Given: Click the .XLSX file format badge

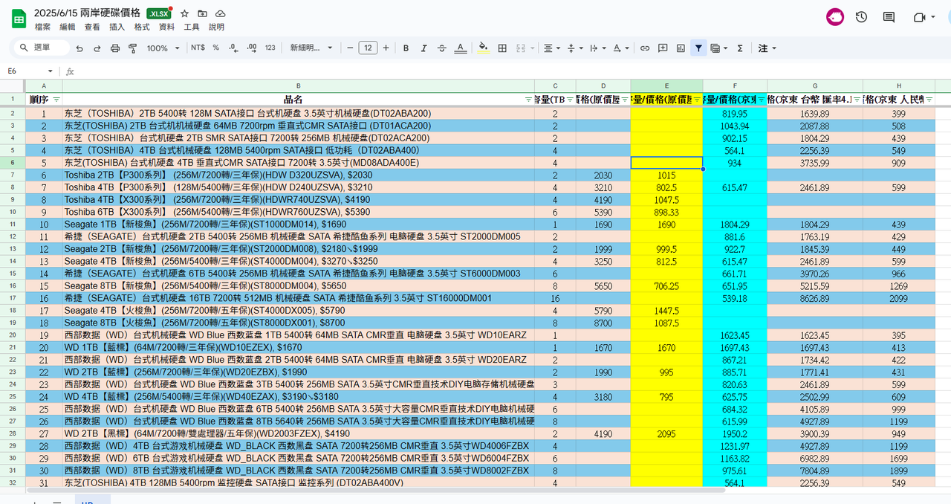Looking at the screenshot, I should [158, 13].
